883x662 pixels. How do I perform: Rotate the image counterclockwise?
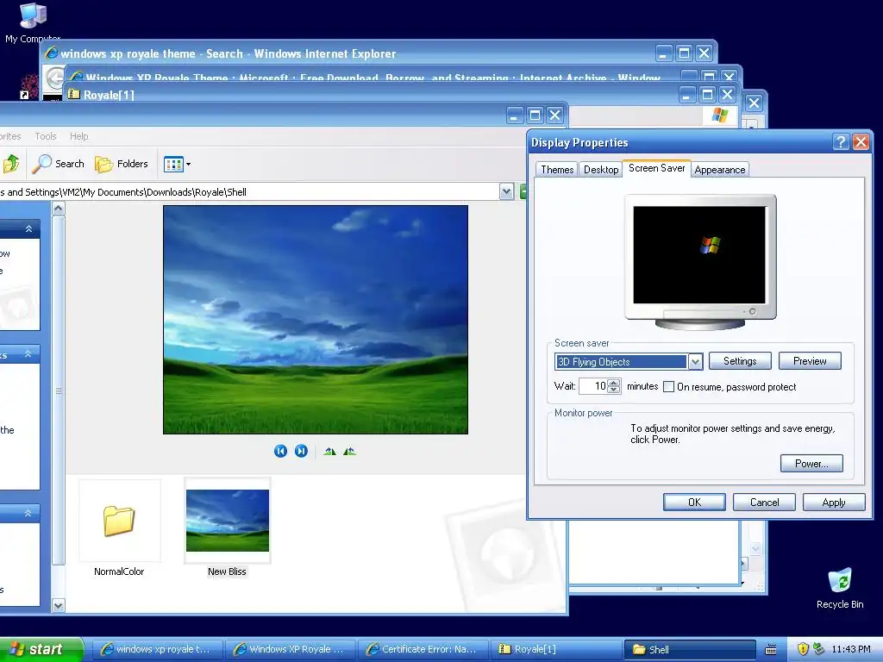[349, 451]
